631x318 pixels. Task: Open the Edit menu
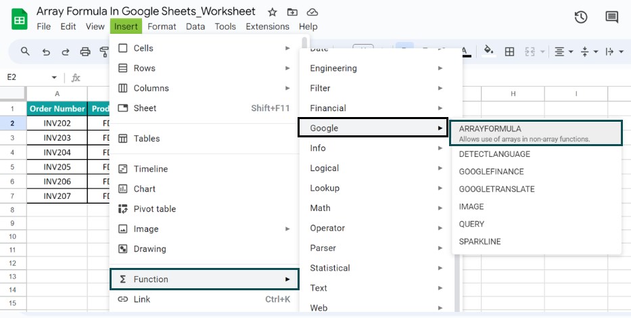coord(68,26)
